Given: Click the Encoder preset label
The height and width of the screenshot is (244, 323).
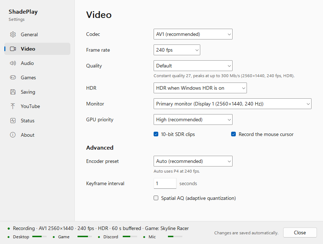Looking at the screenshot, I should click(x=102, y=161).
